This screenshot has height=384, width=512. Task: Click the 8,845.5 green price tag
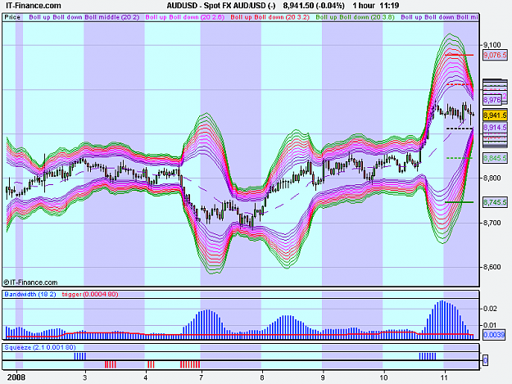click(x=495, y=158)
